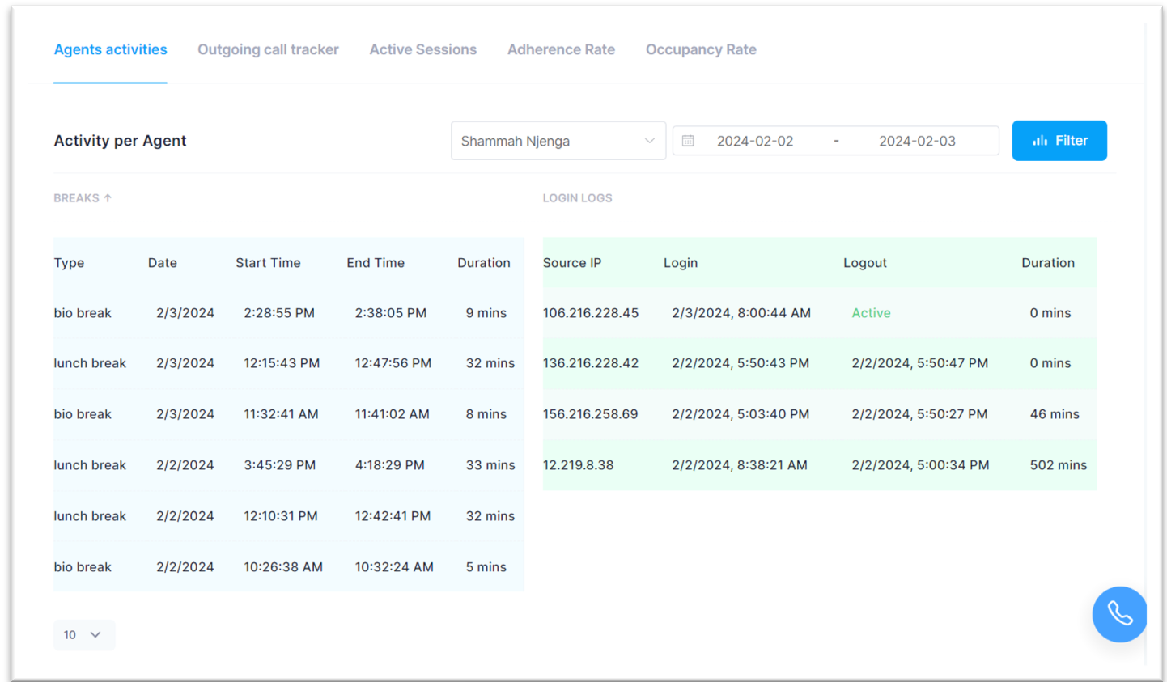Click login time 2/2/2024, 8:38:21 AM
This screenshot has height=682, width=1167.
[x=740, y=465]
